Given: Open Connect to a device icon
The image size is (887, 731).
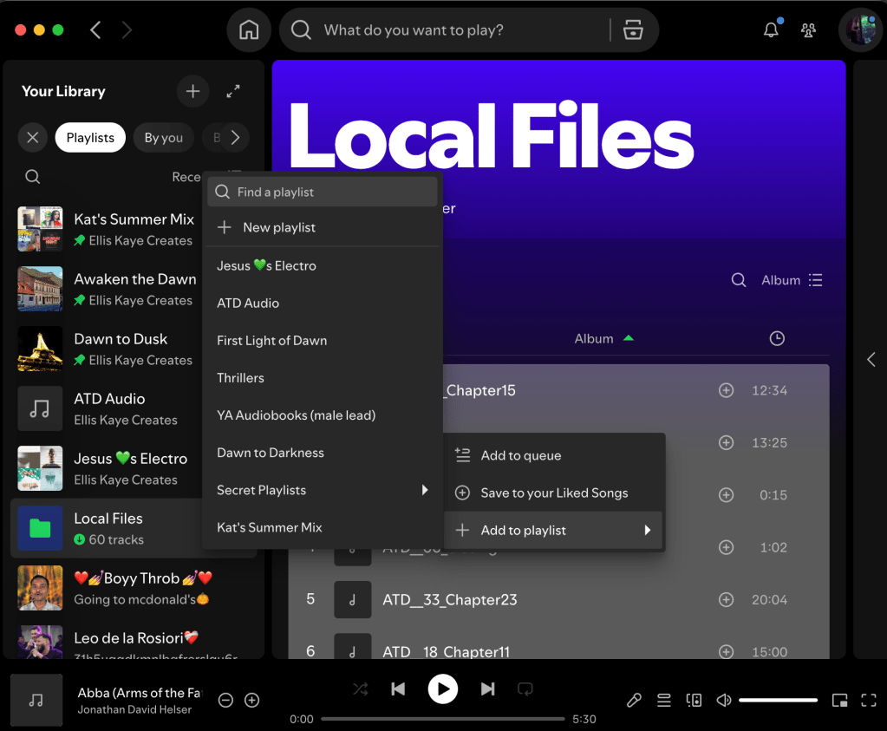Looking at the screenshot, I should (x=694, y=700).
